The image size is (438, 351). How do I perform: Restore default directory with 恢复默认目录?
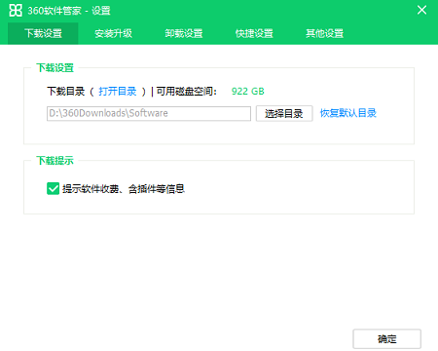pos(348,113)
